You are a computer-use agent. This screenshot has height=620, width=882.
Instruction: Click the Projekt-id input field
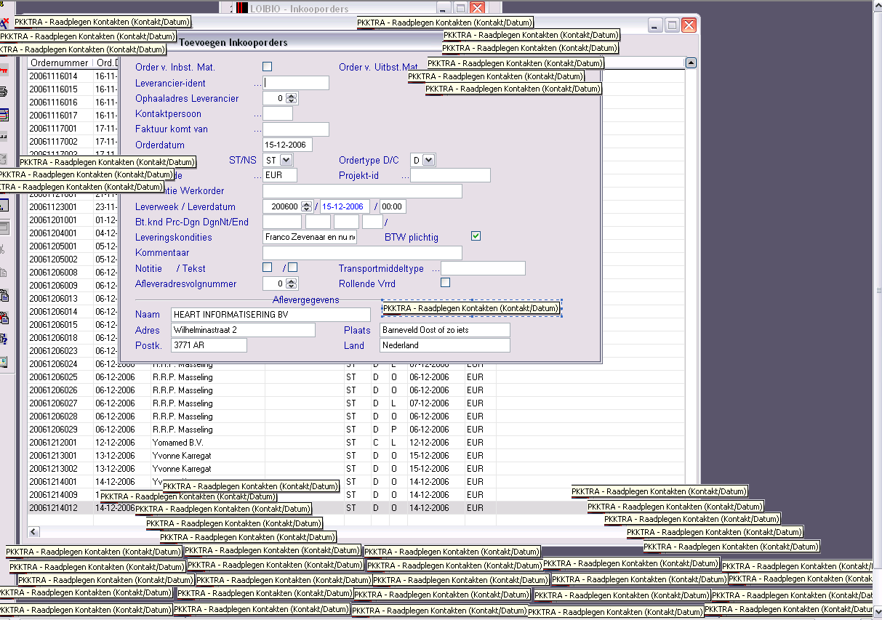(450, 175)
